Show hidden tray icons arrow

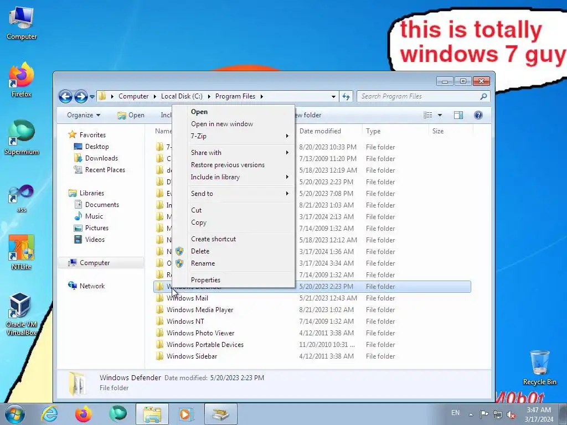point(471,414)
